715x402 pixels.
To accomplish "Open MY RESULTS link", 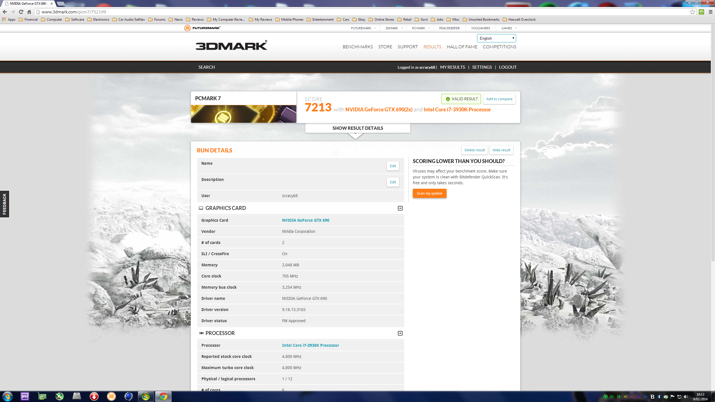I will click(x=452, y=67).
